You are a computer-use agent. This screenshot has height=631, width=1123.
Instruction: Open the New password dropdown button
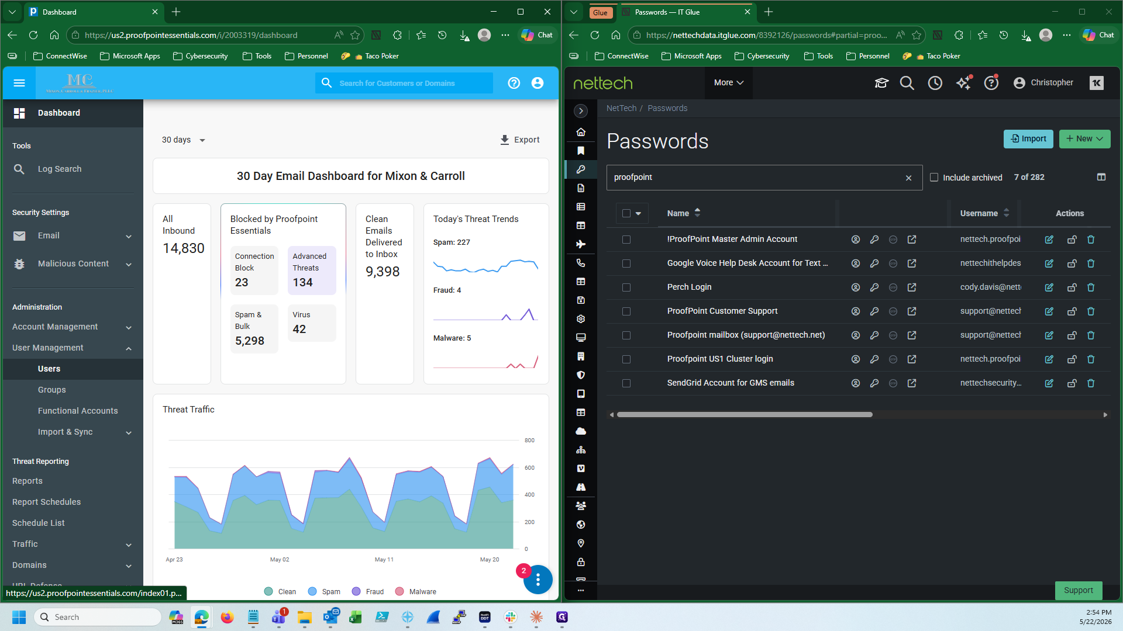tap(1084, 139)
